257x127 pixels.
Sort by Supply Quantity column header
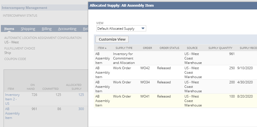coord(220,48)
